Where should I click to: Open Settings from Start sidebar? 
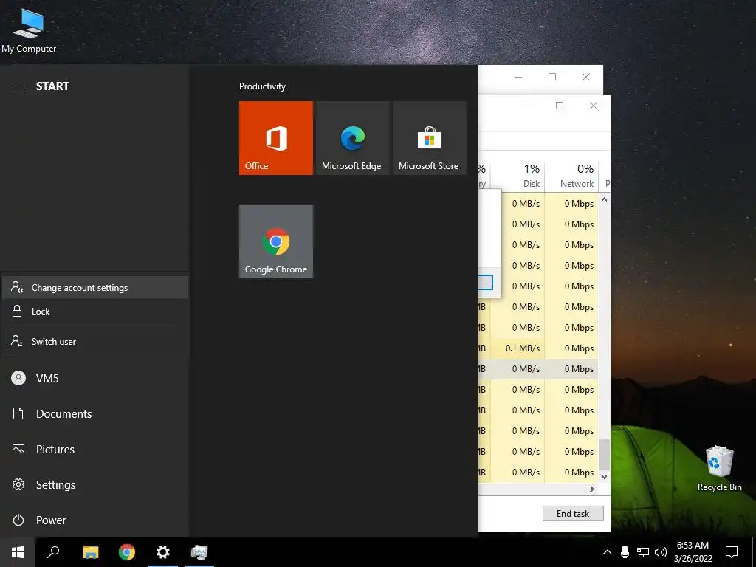pos(95,484)
